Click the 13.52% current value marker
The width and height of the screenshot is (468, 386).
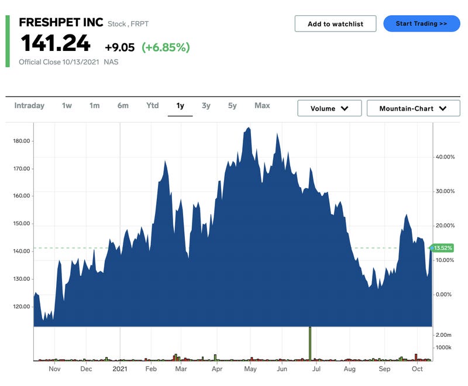442,248
